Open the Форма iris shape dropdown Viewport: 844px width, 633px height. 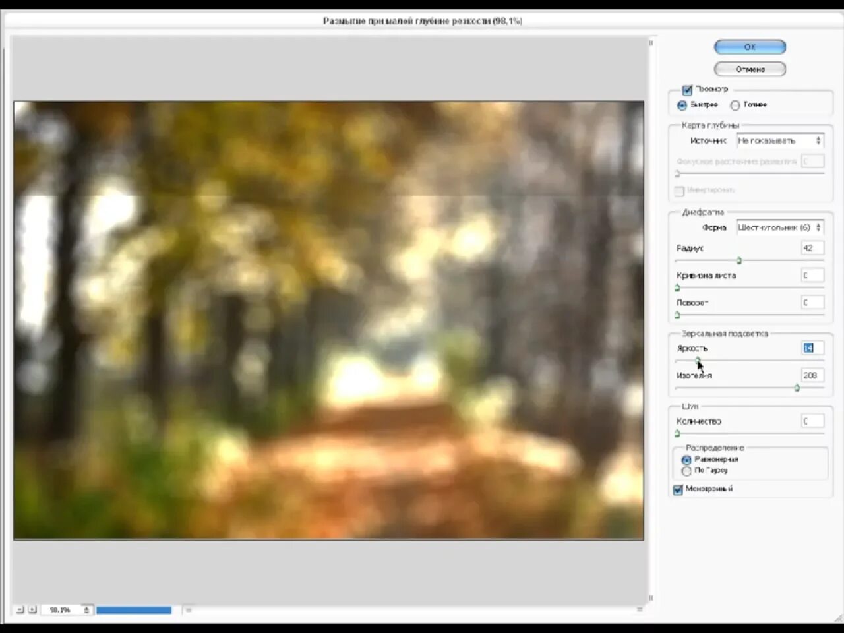[x=780, y=227]
